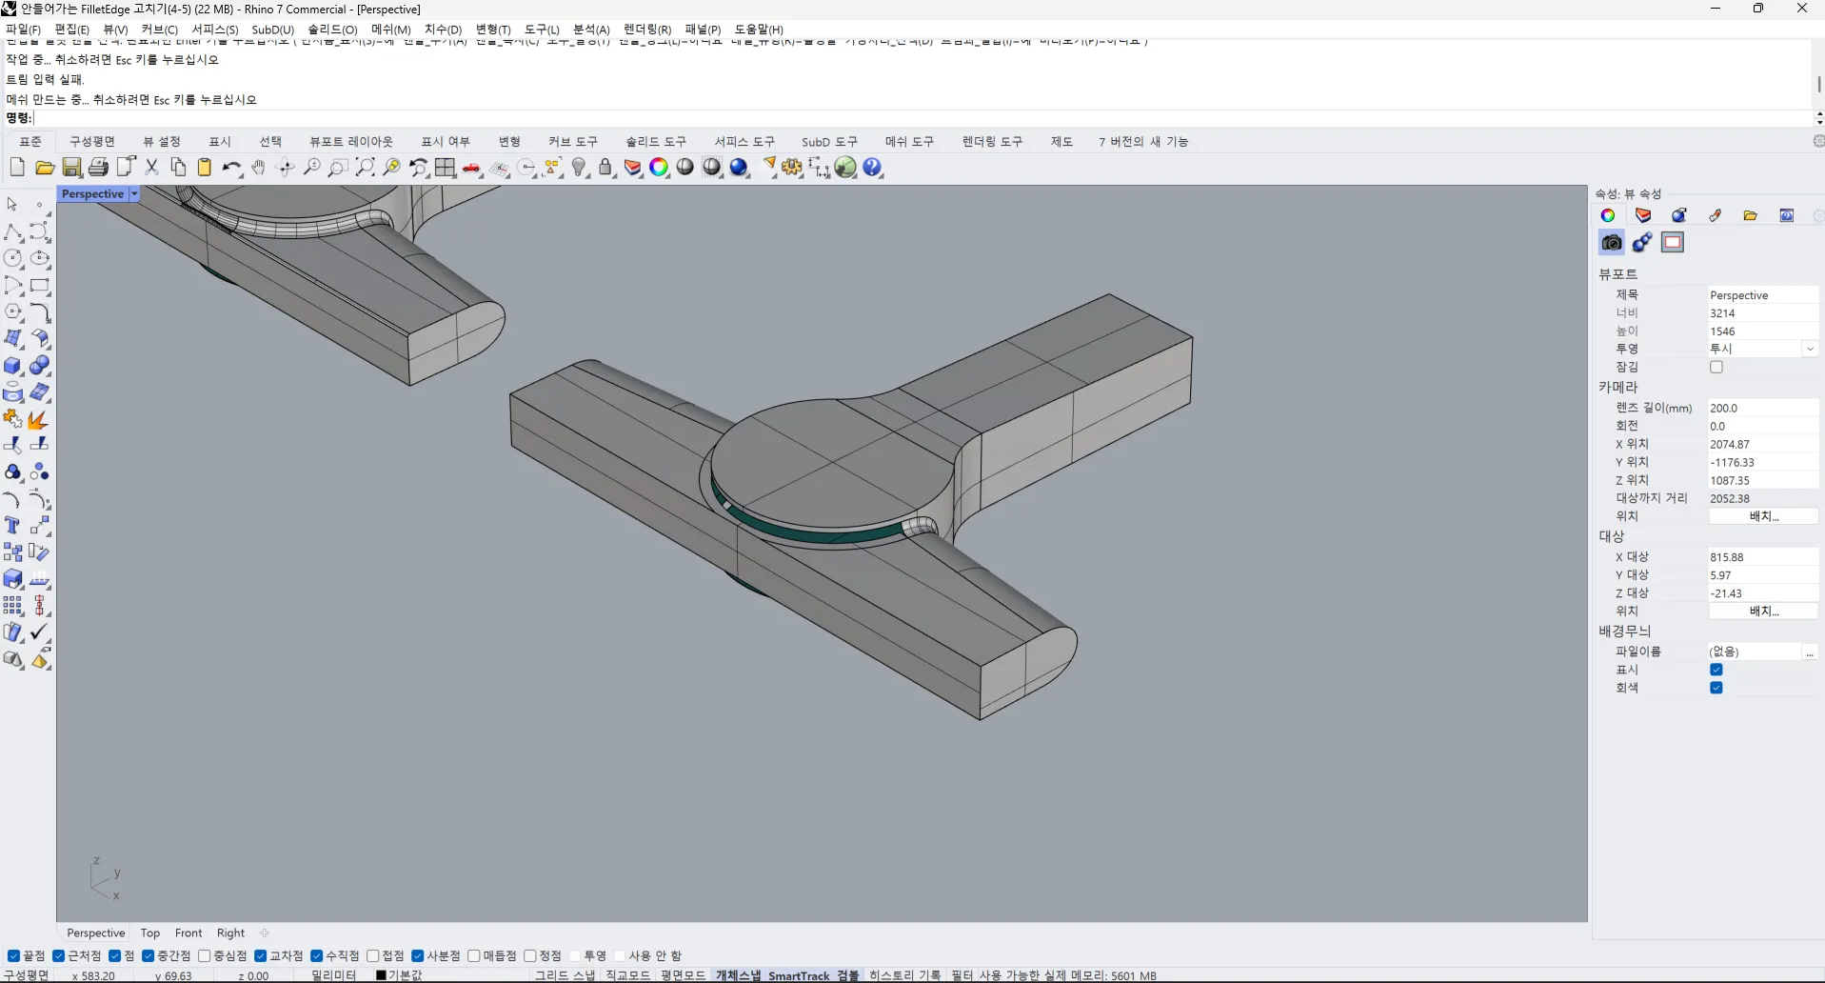Image resolution: width=1825 pixels, height=983 pixels.
Task: Open Help with the question mark icon
Action: click(x=872, y=168)
